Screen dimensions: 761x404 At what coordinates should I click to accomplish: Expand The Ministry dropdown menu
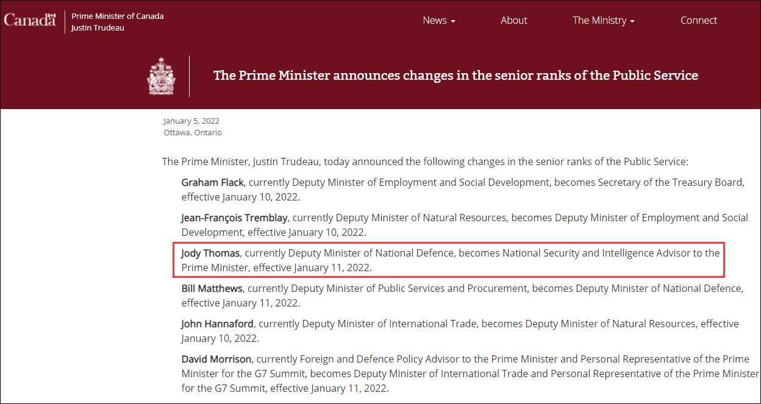tap(603, 20)
